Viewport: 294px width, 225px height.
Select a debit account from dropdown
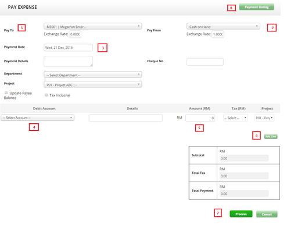coord(38,118)
